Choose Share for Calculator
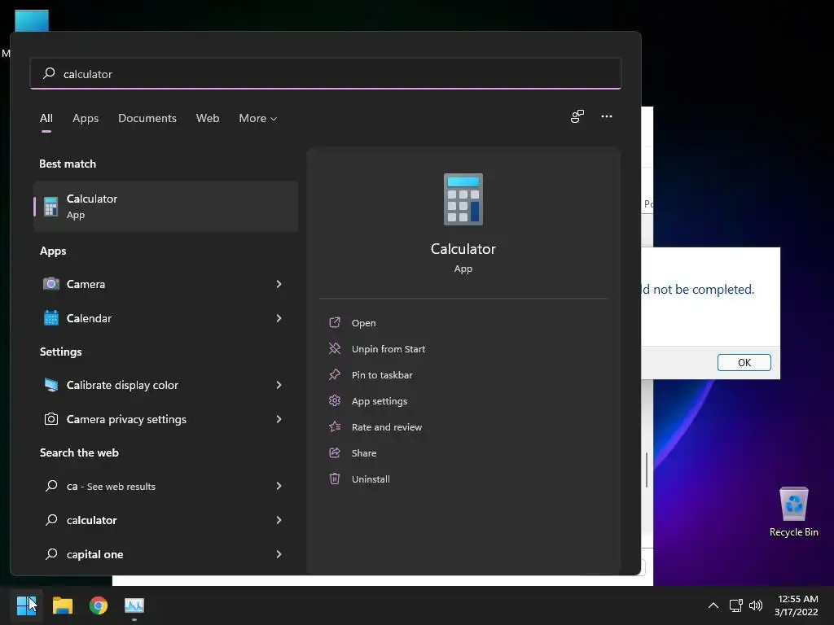Image resolution: width=834 pixels, height=625 pixels. tap(364, 452)
